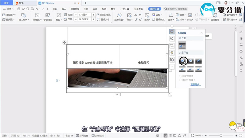Open the 审阅 review ribbon tab
245x138 pixels.
coord(95,9)
